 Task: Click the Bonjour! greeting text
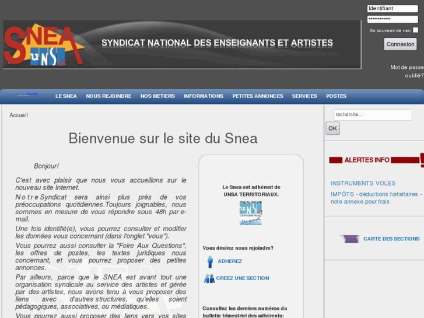(46, 166)
